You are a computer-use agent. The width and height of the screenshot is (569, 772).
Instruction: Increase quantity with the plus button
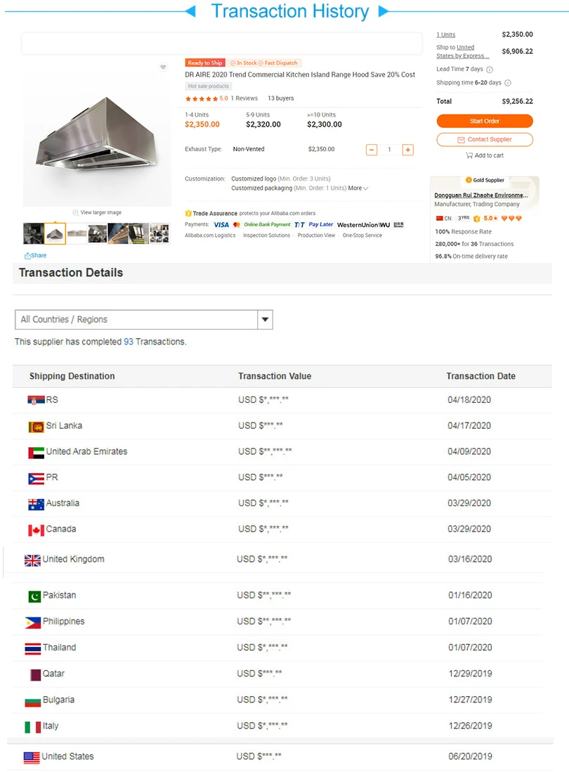(407, 150)
